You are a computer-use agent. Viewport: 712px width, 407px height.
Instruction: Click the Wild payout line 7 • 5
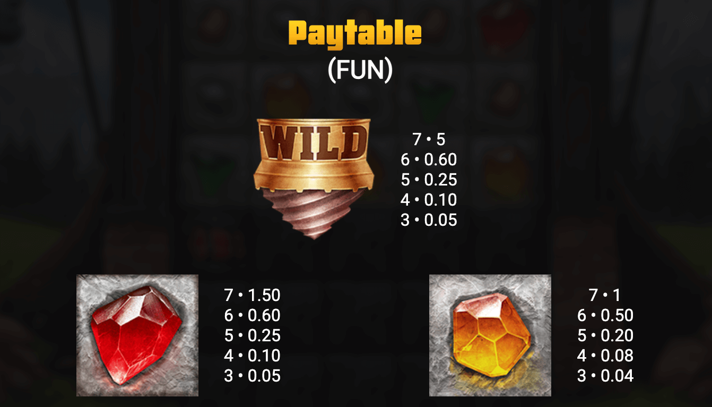click(429, 139)
